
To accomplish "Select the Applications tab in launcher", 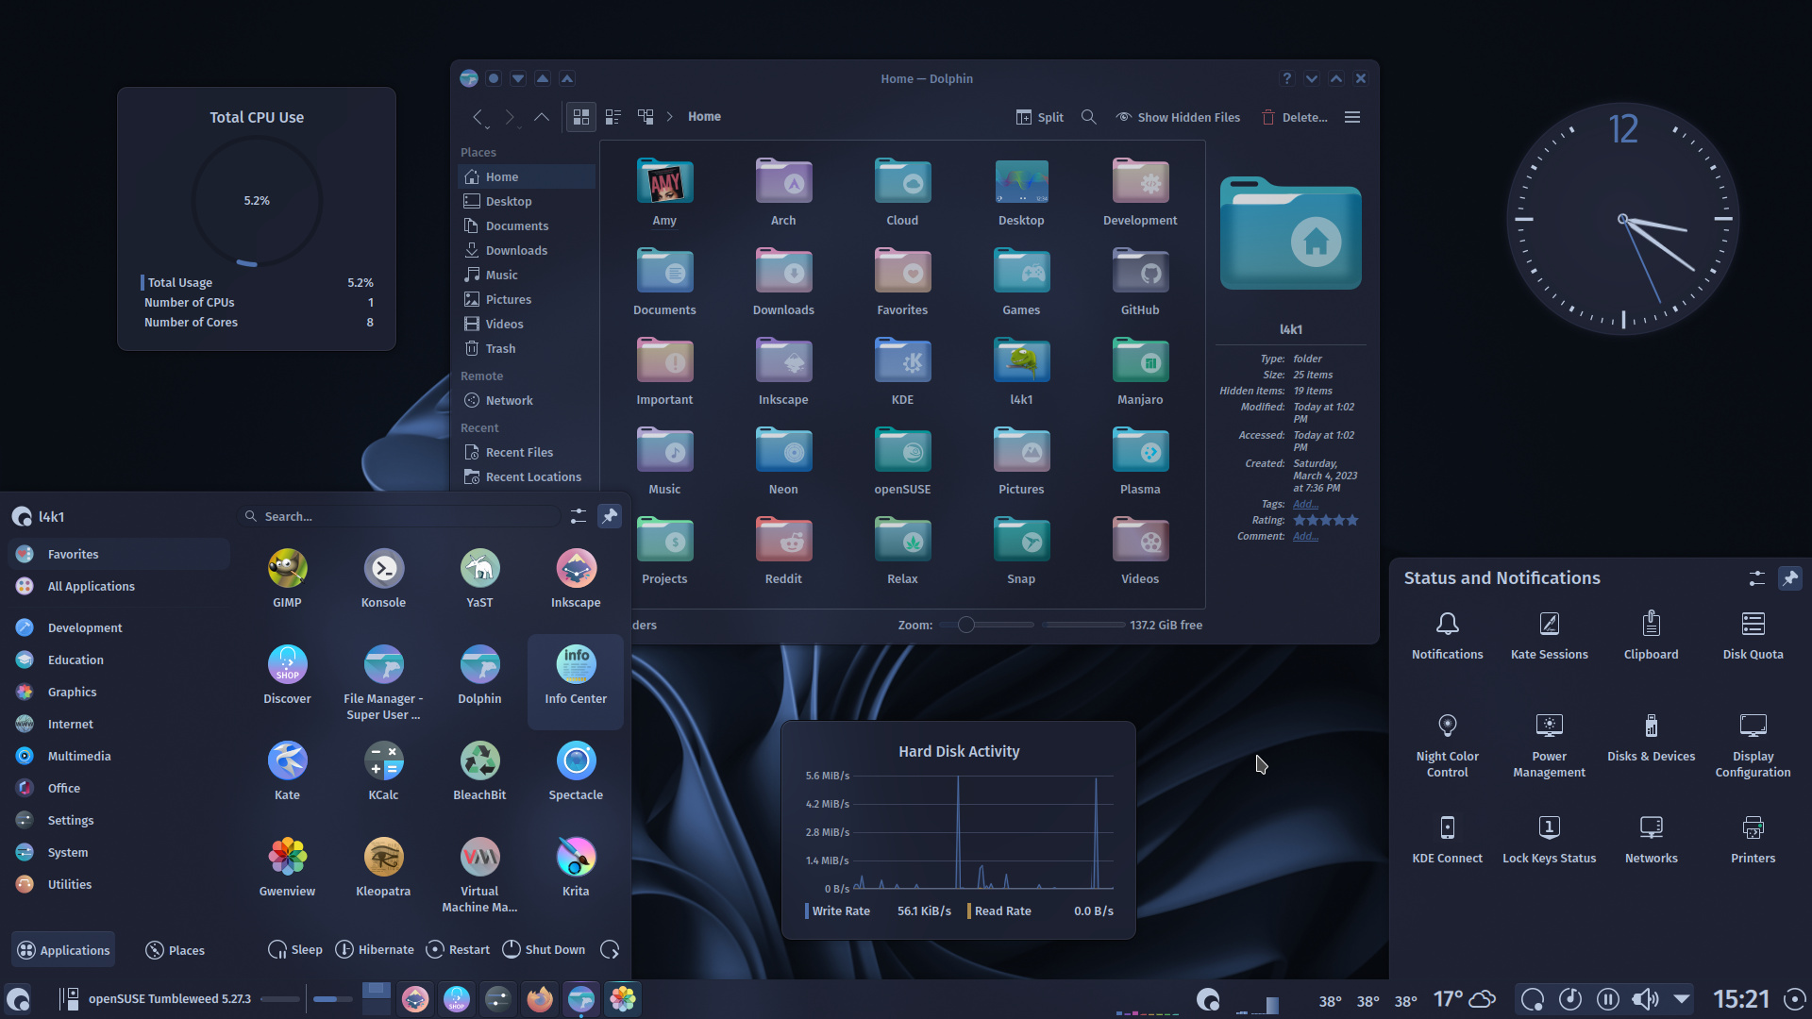I will click(62, 949).
